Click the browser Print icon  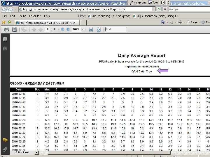pyautogui.click(x=180, y=22)
